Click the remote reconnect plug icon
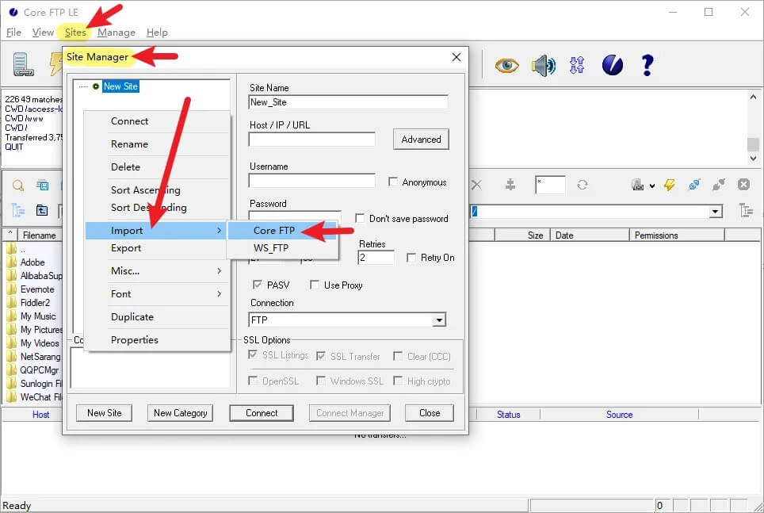The width and height of the screenshot is (764, 513). click(x=694, y=185)
